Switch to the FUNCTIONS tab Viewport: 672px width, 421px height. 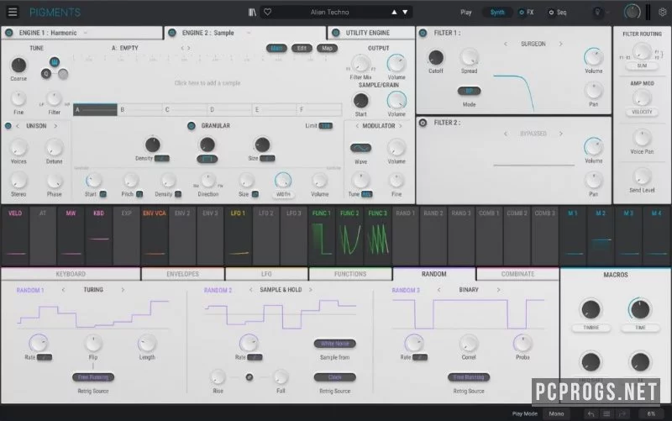[x=350, y=274]
